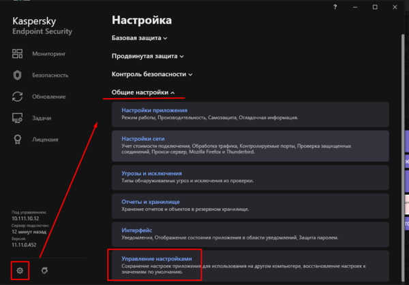Select the Интерфейс settings entry

(137, 230)
